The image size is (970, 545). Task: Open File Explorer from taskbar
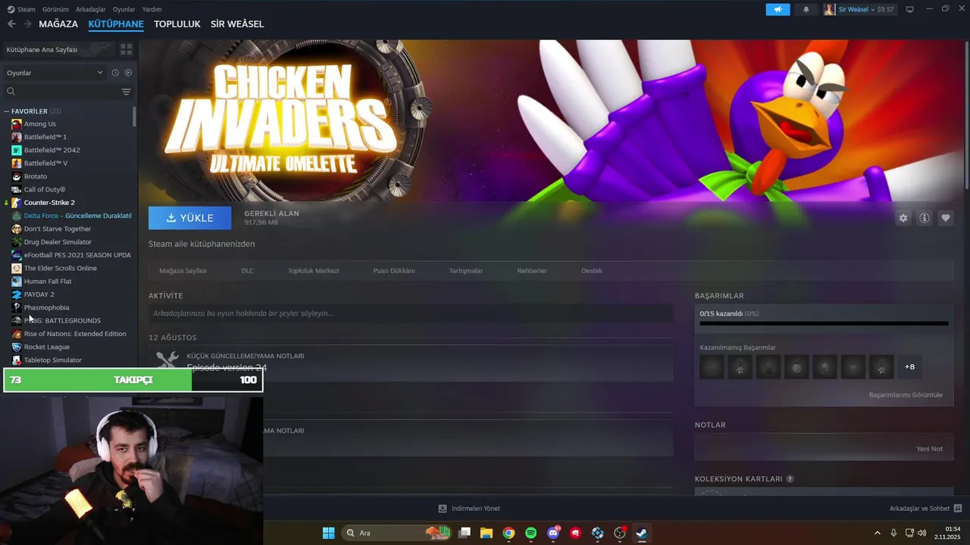487,533
